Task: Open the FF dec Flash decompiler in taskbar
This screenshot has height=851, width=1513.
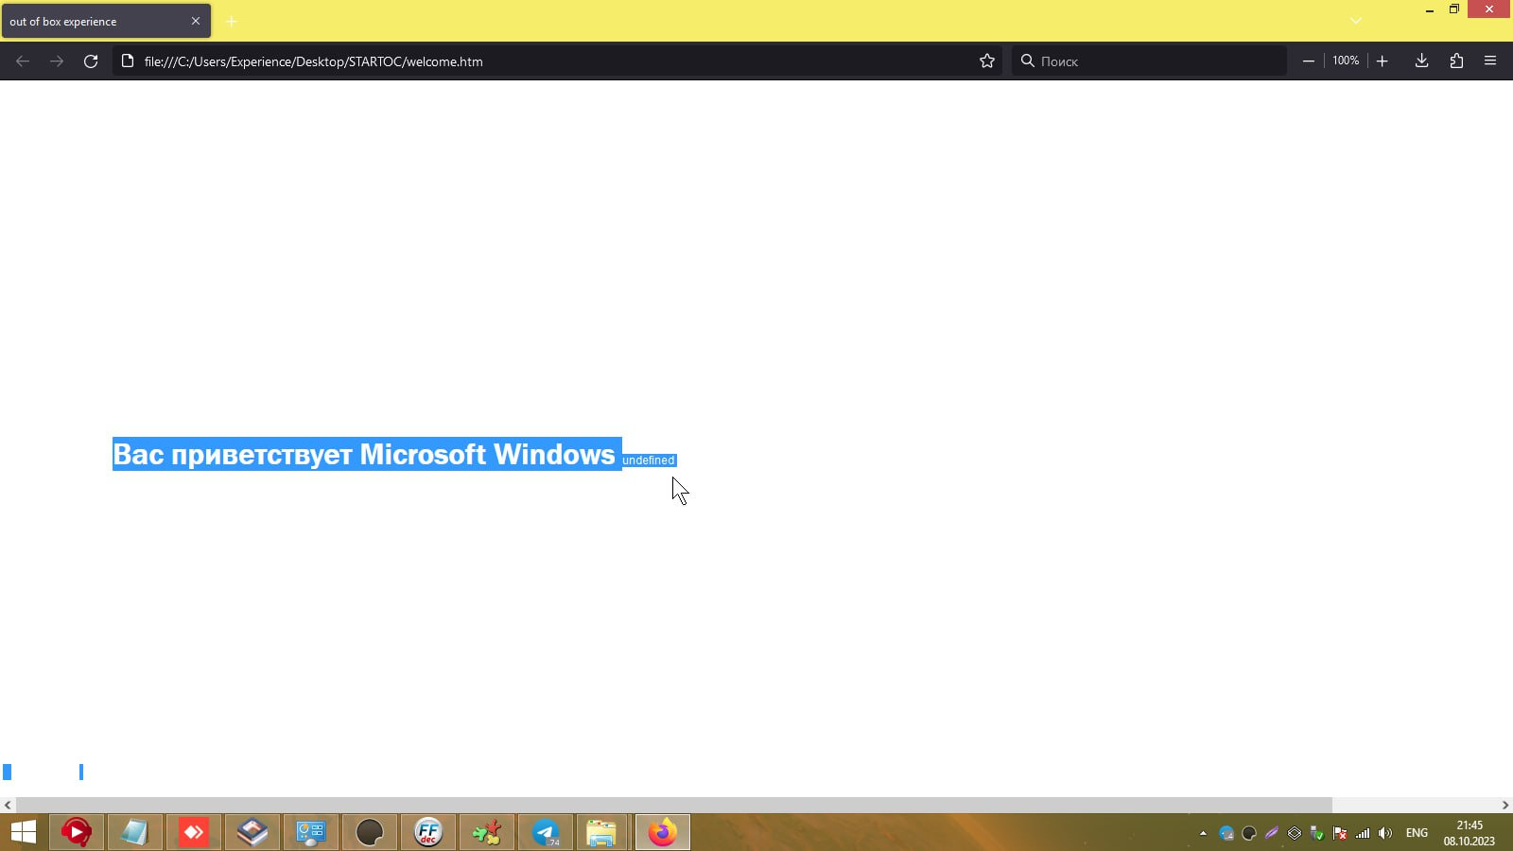Action: click(428, 832)
